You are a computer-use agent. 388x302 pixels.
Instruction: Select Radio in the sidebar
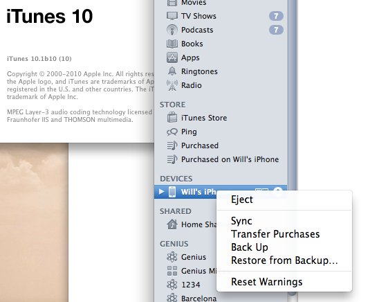pos(192,85)
